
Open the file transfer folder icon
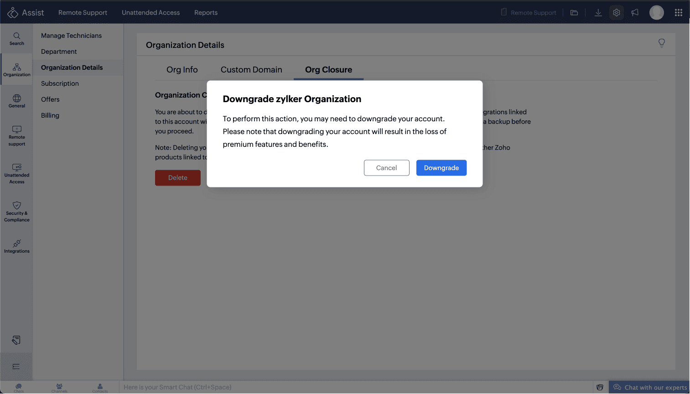[x=574, y=13]
